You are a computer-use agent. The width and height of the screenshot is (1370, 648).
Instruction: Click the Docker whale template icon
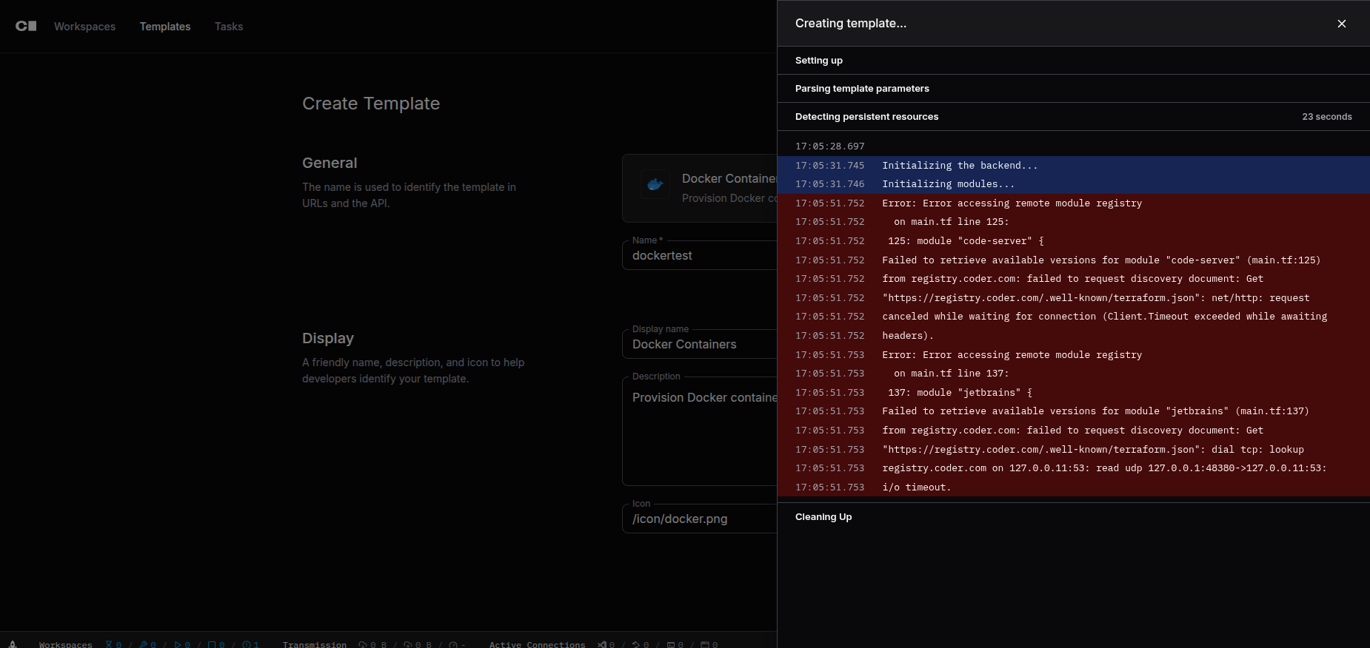(x=655, y=185)
